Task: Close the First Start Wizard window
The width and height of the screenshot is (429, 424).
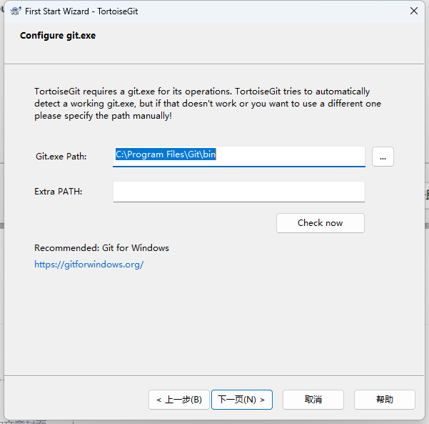Action: pyautogui.click(x=413, y=11)
